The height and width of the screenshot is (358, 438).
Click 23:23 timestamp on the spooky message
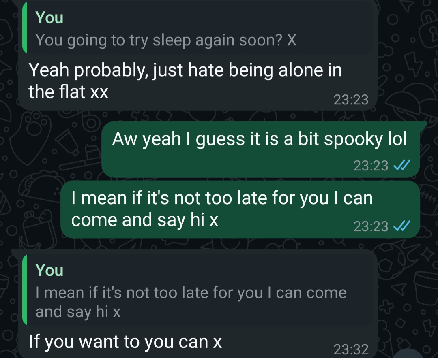click(371, 166)
